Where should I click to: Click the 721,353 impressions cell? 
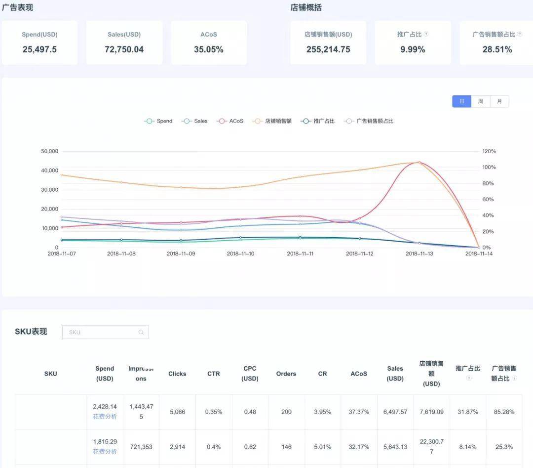click(x=141, y=447)
